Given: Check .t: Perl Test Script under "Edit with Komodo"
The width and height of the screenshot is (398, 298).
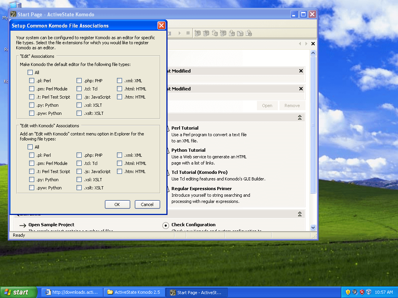Looking at the screenshot, I should click(32, 171).
